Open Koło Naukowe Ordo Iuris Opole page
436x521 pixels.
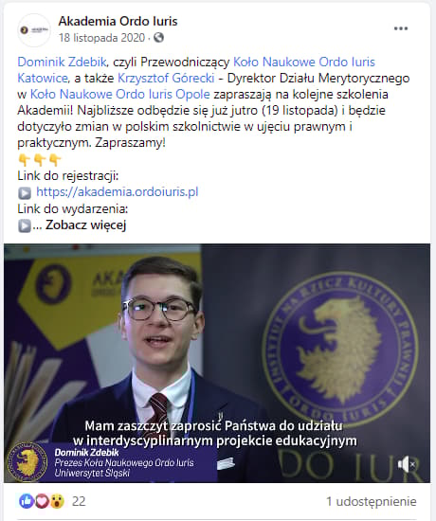[x=120, y=94]
